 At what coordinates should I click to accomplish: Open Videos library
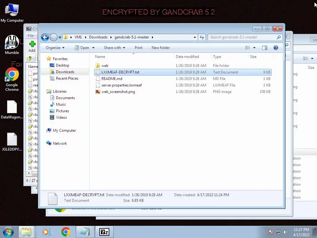coord(61,117)
